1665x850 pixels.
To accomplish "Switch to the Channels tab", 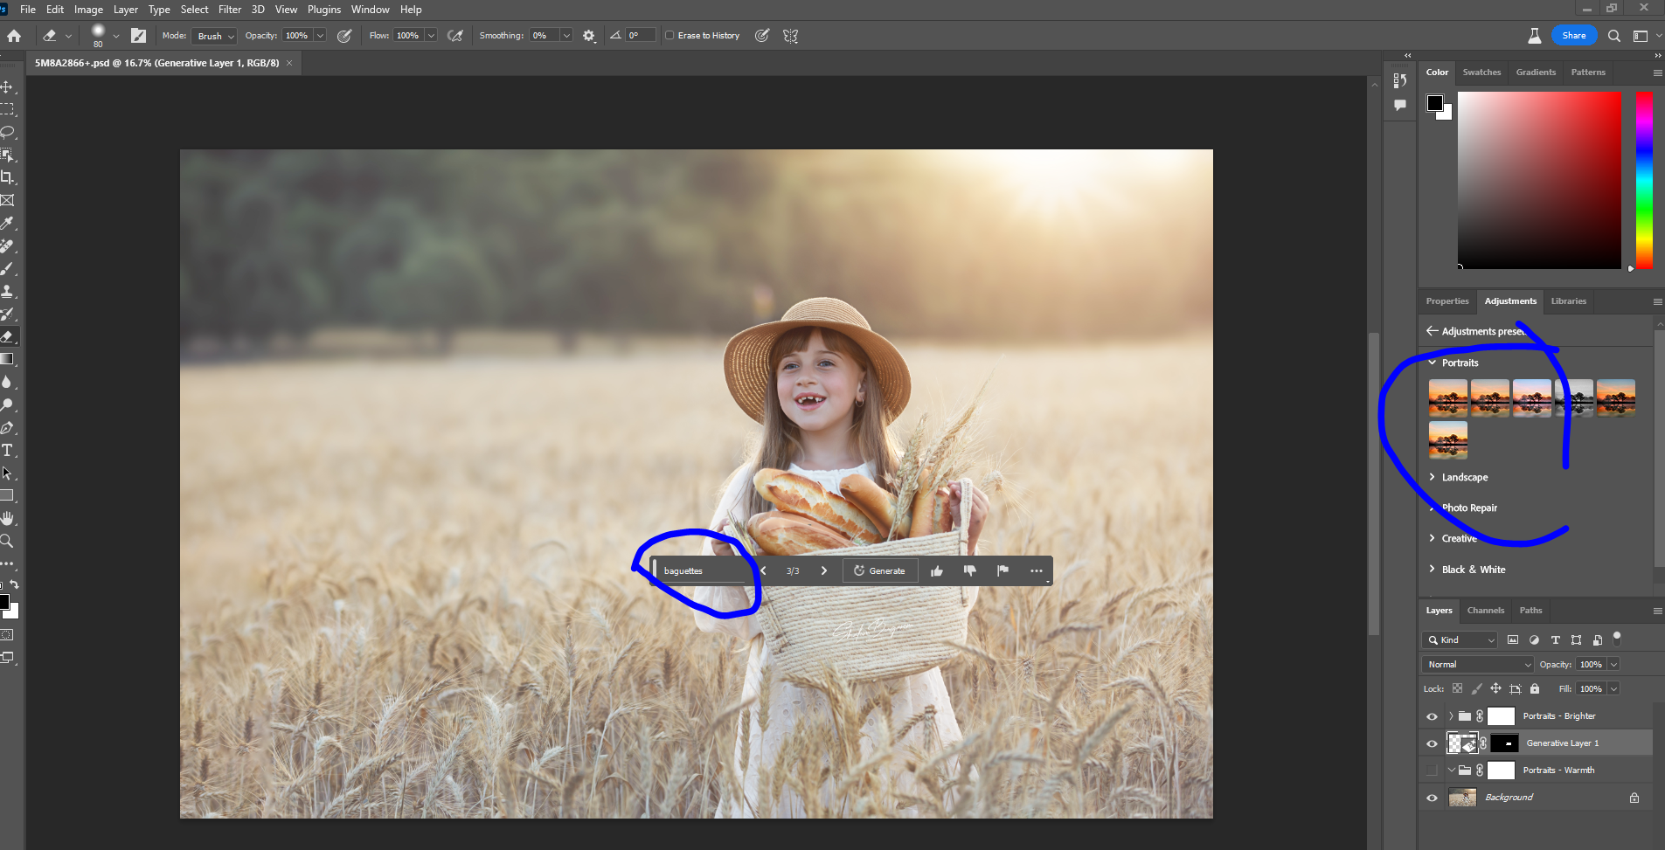I will click(1486, 611).
